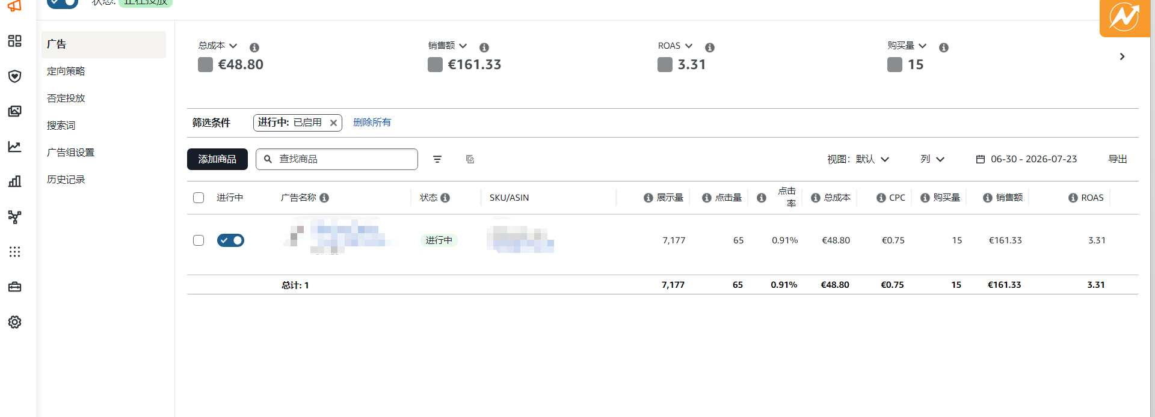Click info icon beside 总成本 metric card
Viewport: 1155px width, 417px height.
click(254, 47)
